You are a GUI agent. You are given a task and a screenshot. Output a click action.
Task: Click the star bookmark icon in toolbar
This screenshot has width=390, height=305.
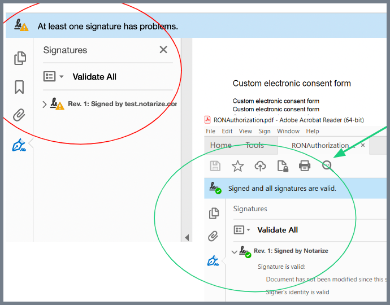pos(237,166)
